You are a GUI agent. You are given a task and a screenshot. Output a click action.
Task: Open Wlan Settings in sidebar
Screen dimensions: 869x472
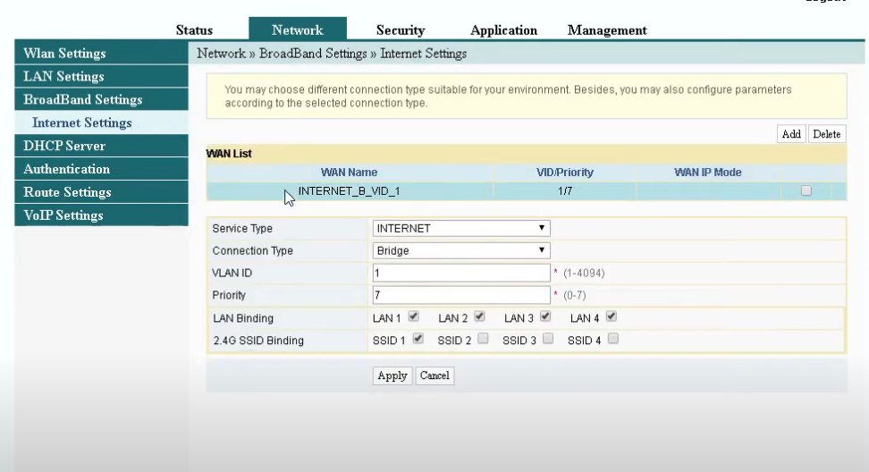click(x=101, y=53)
